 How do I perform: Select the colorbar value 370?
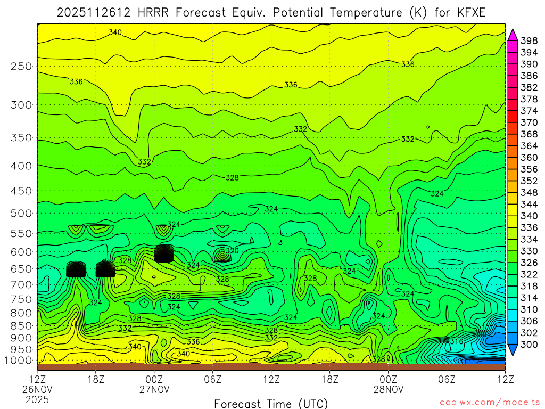pyautogui.click(x=529, y=123)
